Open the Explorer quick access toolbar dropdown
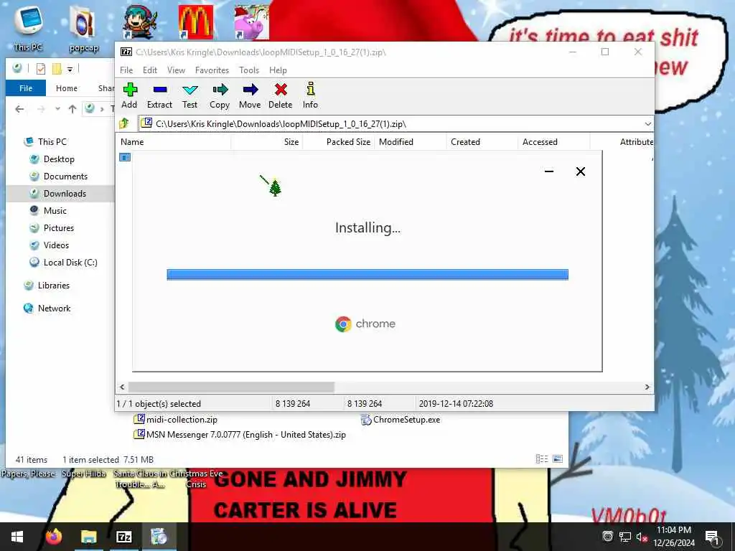 coord(70,70)
